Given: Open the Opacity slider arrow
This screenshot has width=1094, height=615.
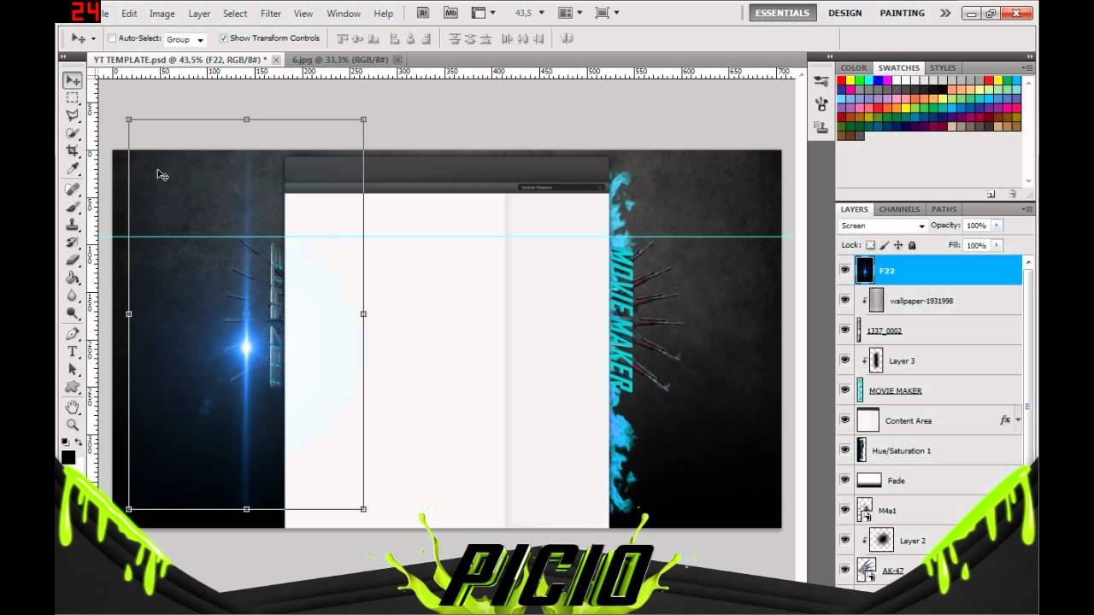Looking at the screenshot, I should 997,225.
